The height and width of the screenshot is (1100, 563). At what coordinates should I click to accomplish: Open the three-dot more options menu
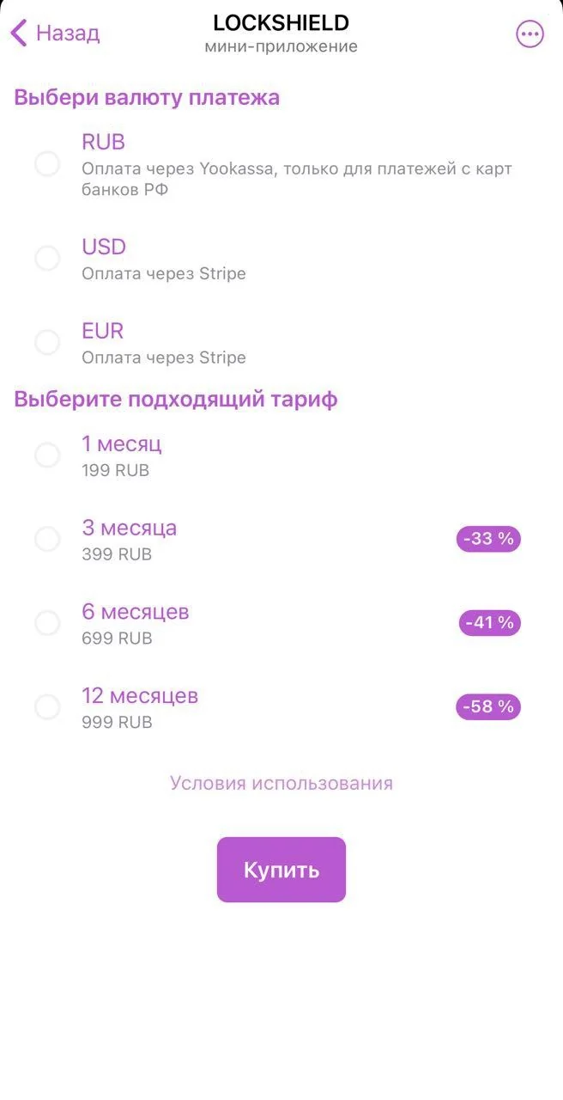pyautogui.click(x=530, y=34)
